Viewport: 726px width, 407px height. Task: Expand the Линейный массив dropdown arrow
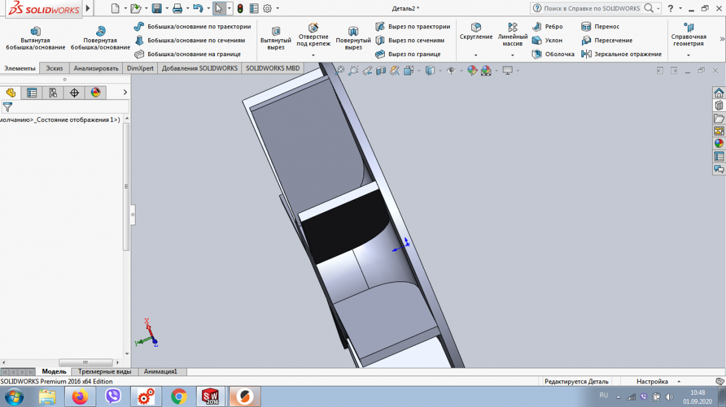pyautogui.click(x=512, y=56)
